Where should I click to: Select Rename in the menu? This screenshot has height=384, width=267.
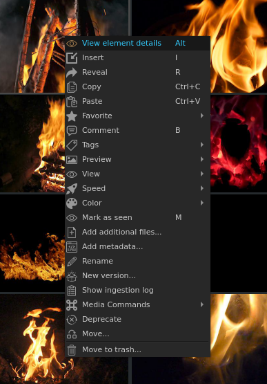pyautogui.click(x=137, y=261)
